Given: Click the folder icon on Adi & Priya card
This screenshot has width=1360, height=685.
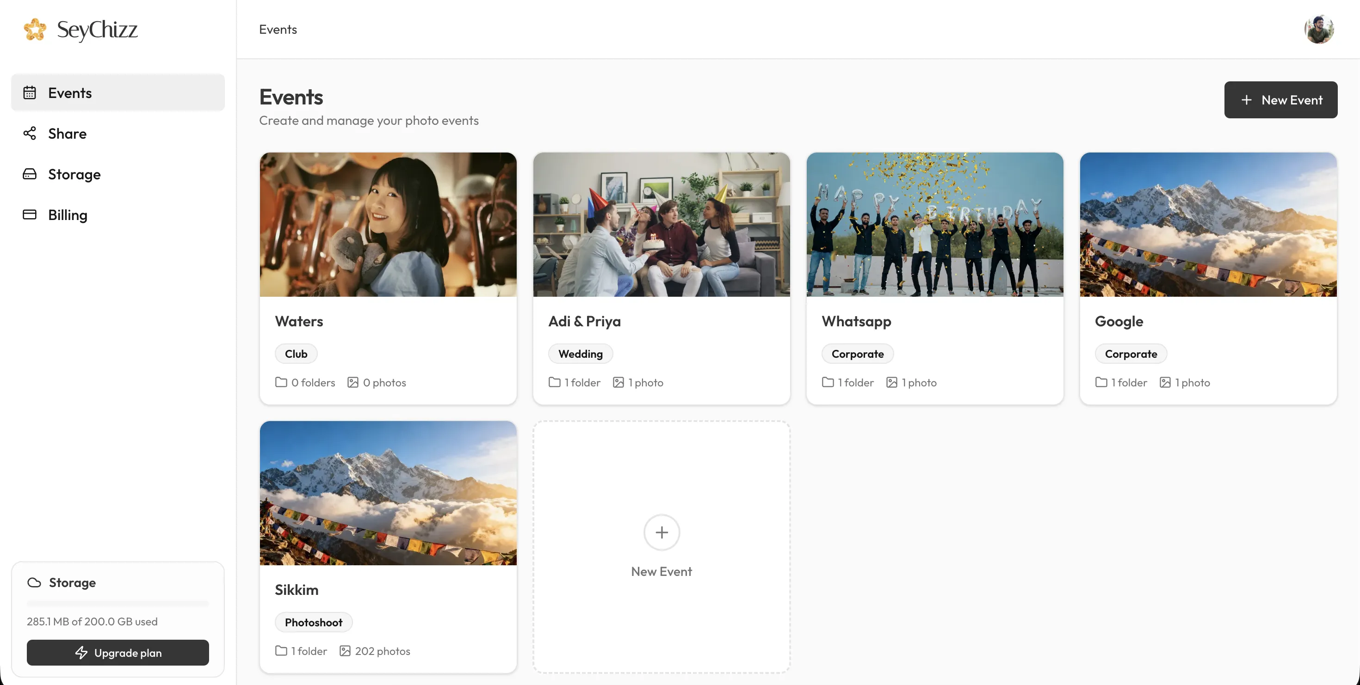Looking at the screenshot, I should 554,382.
